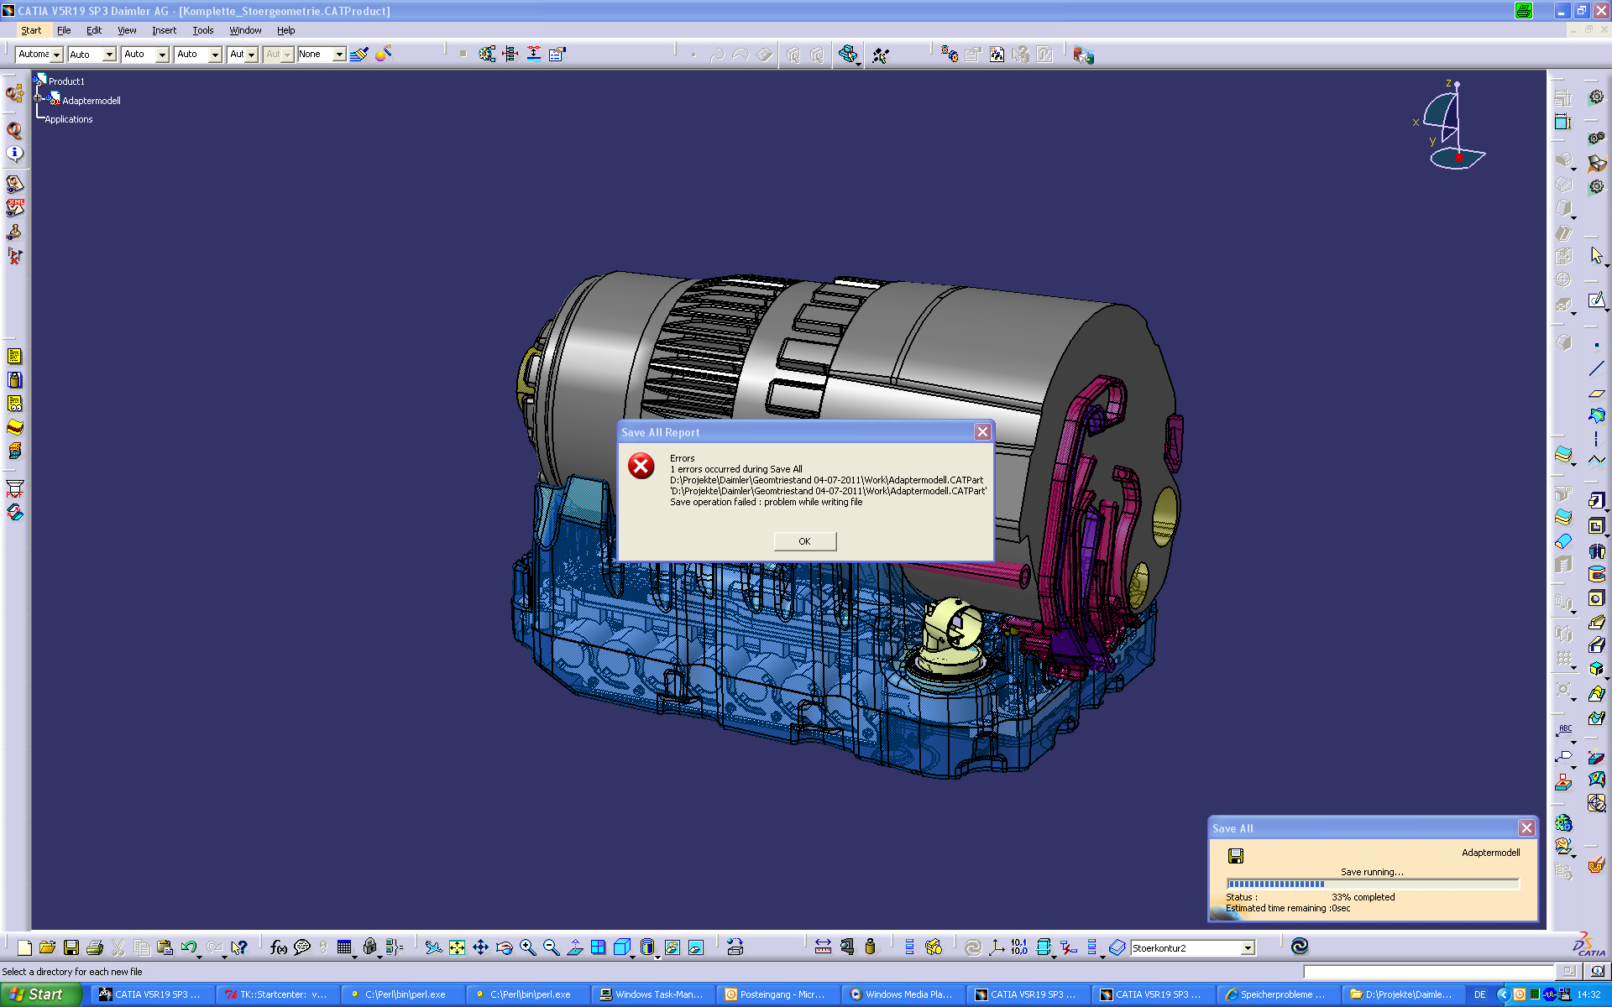Switch to TK::Startcenter taskbar item

(276, 994)
